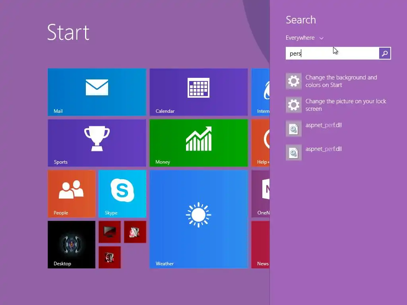Image resolution: width=407 pixels, height=305 pixels.
Task: Open the Sports tile
Action: [97, 143]
